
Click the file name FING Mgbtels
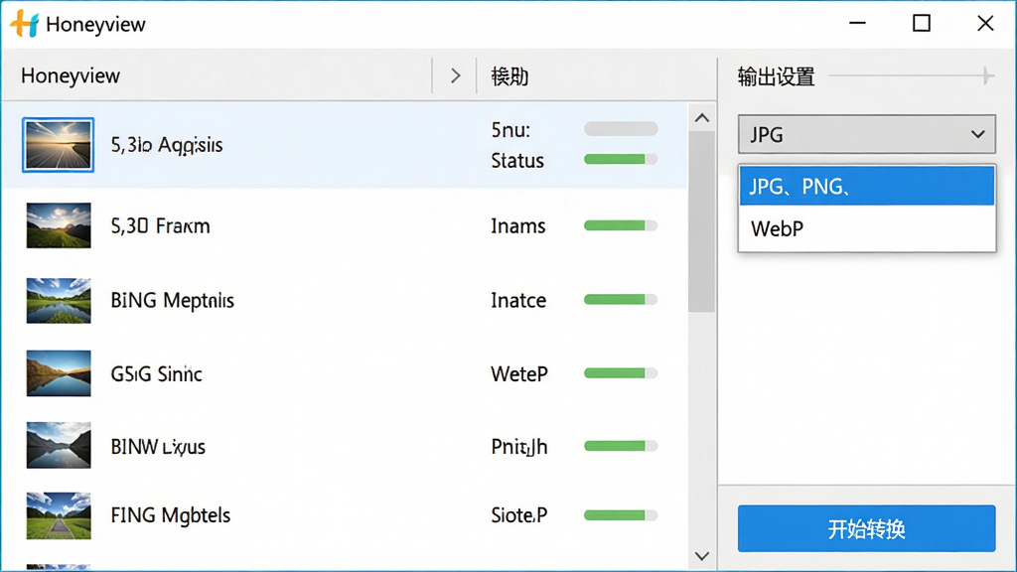tap(171, 515)
